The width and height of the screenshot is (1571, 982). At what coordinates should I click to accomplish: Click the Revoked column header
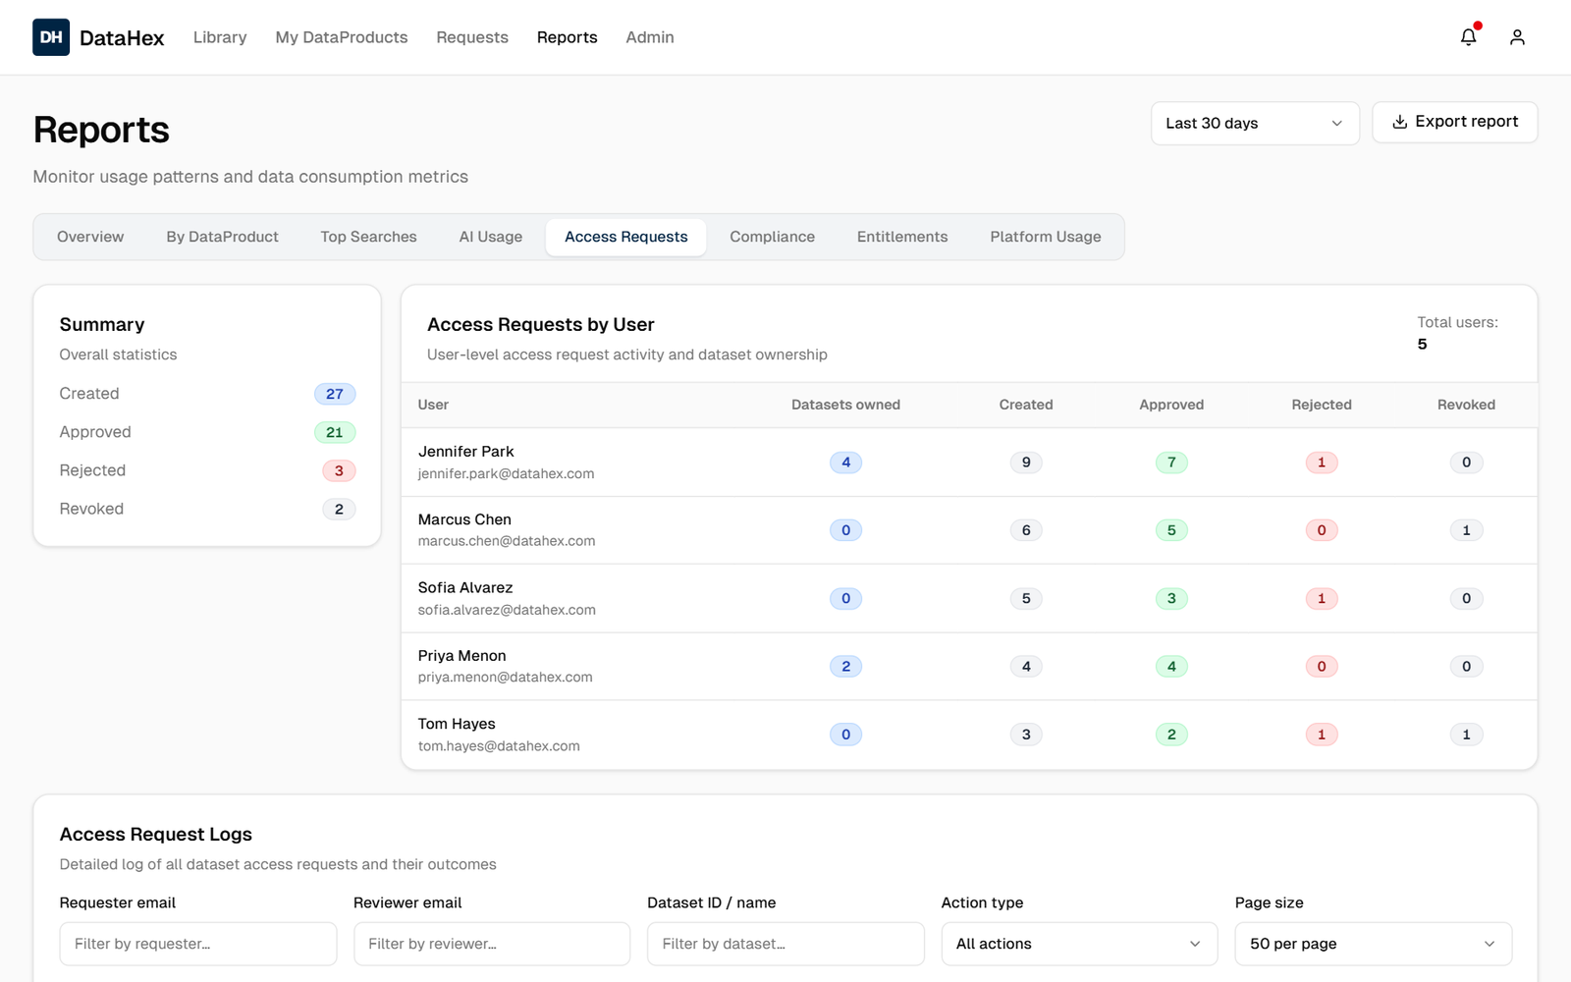[1466, 405]
